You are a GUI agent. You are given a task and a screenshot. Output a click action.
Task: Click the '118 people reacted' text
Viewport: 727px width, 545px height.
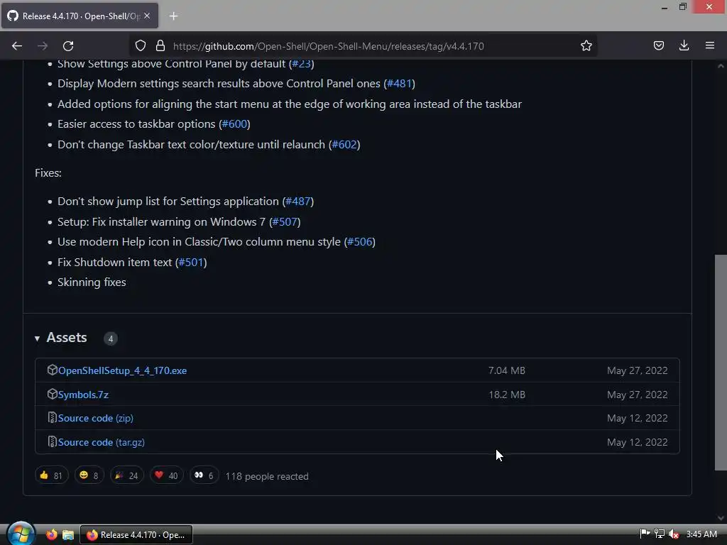point(267,476)
